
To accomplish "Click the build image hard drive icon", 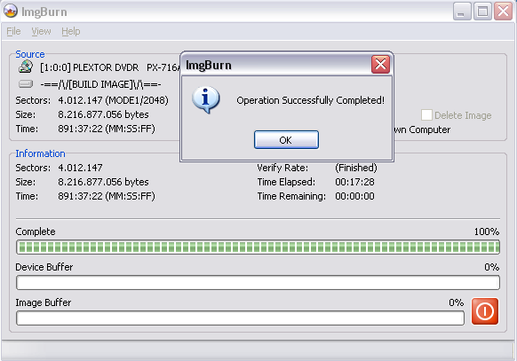I will coord(26,84).
